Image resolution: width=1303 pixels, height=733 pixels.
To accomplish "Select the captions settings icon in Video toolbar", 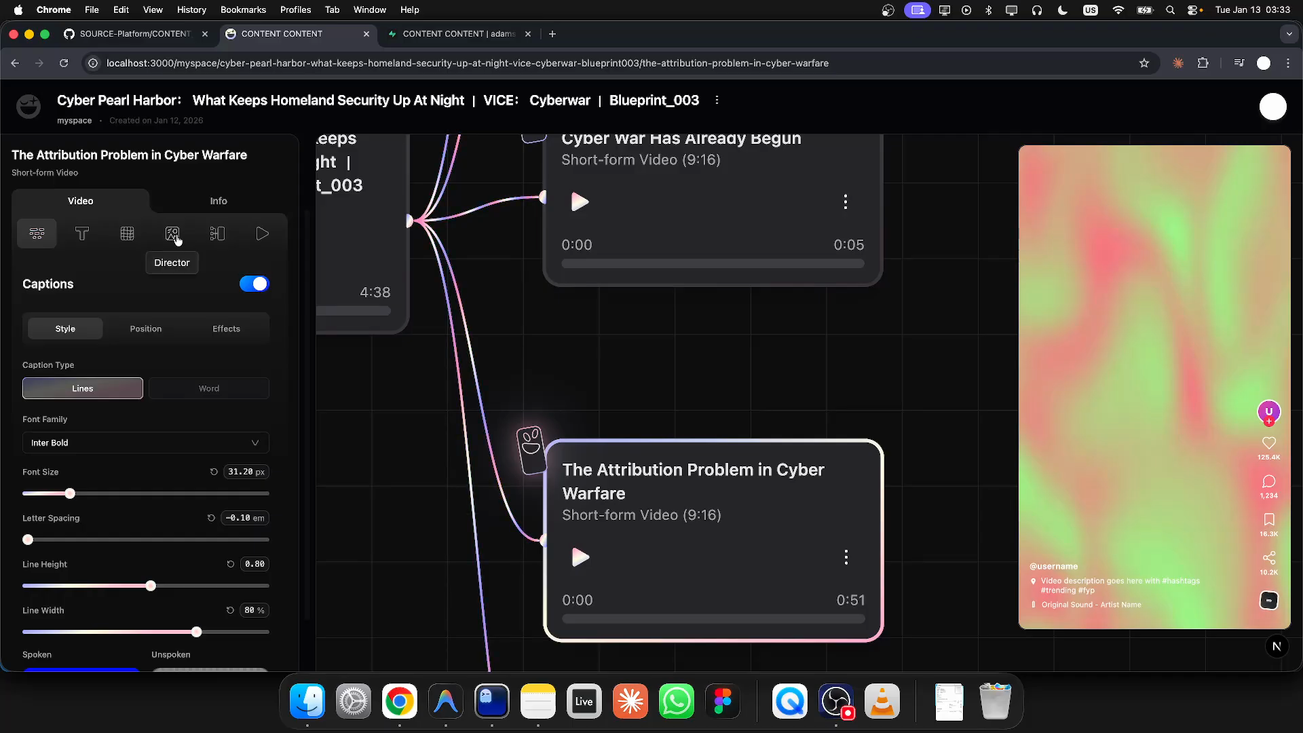I will [x=37, y=233].
